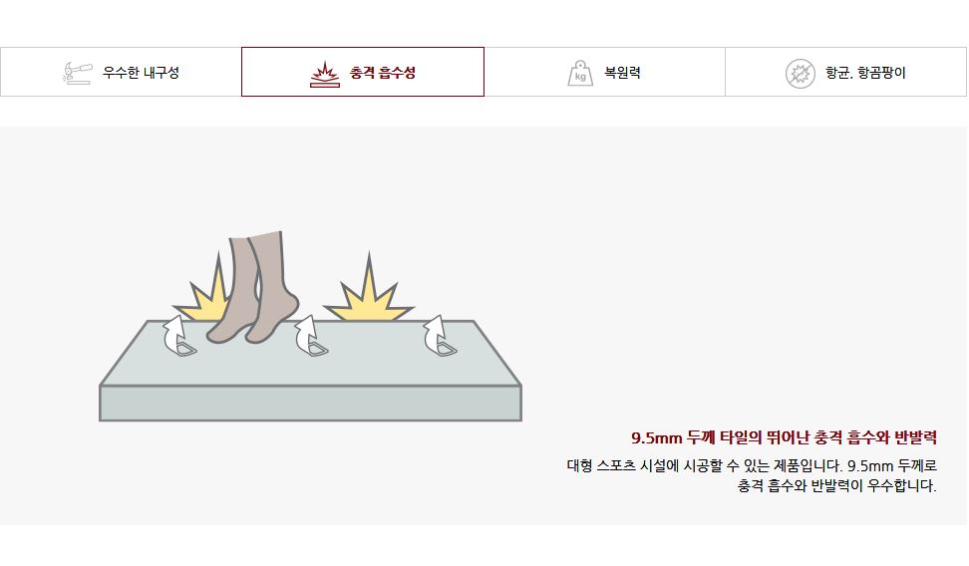Click the gray tile slab front edge

(x=310, y=403)
